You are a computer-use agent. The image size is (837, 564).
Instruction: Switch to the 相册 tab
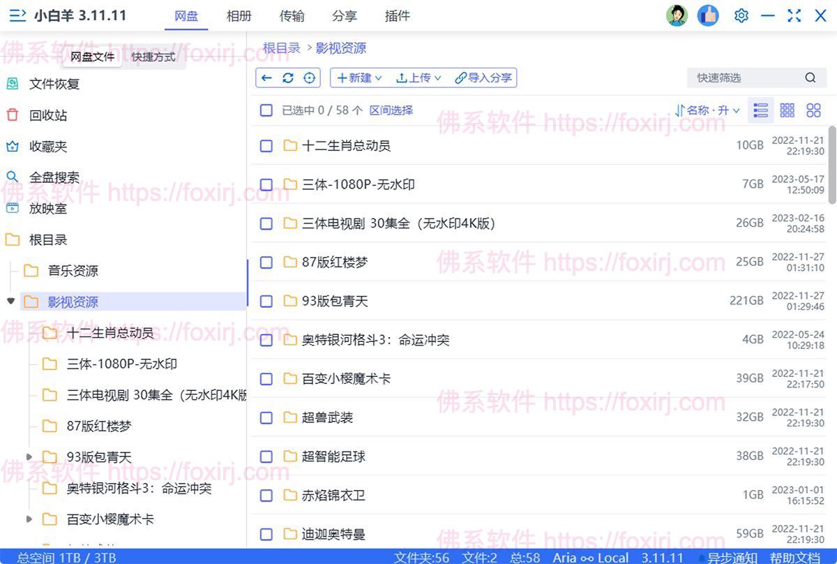pyautogui.click(x=239, y=15)
